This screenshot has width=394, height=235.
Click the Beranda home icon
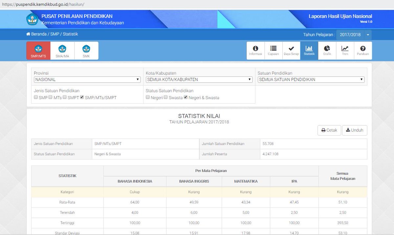click(x=28, y=34)
